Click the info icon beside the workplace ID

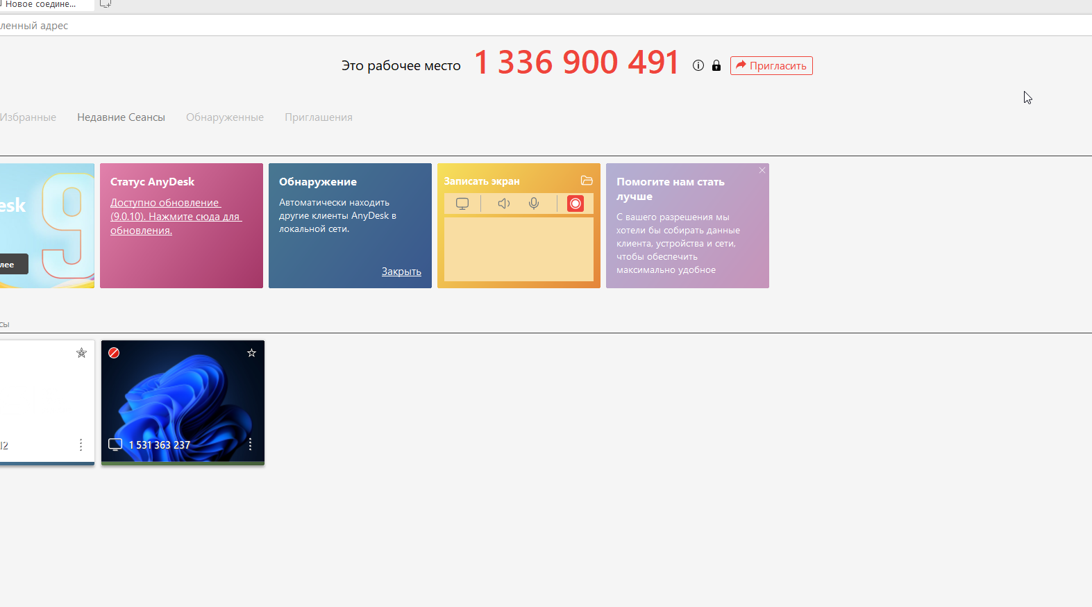698,65
